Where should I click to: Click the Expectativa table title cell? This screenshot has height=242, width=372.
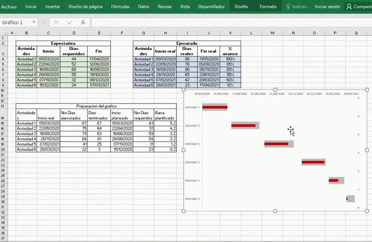63,43
